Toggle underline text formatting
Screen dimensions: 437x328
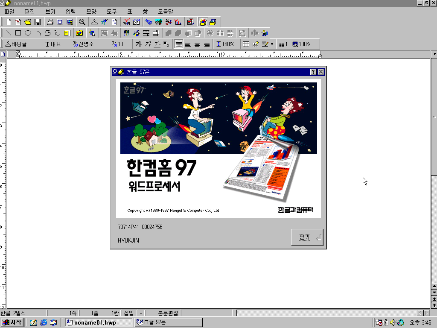tap(157, 44)
